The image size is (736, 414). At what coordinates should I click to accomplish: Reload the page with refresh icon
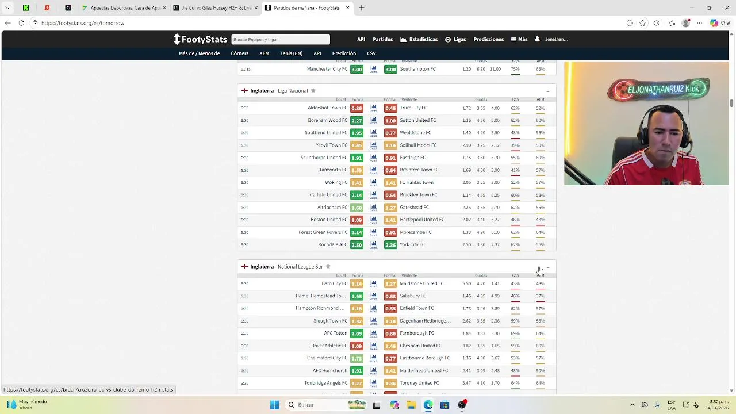point(21,23)
